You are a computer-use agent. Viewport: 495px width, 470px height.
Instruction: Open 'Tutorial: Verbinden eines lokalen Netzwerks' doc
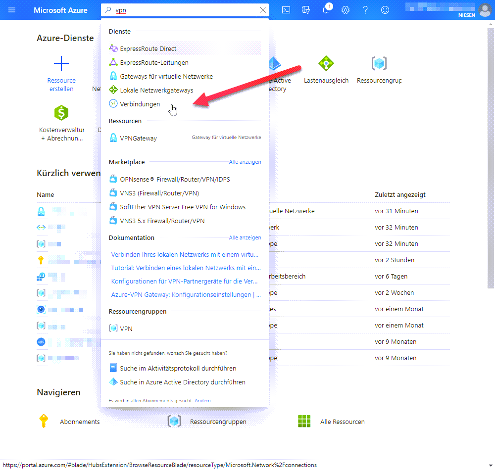[x=186, y=268]
